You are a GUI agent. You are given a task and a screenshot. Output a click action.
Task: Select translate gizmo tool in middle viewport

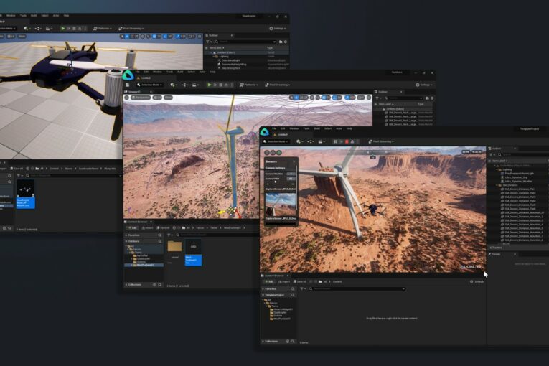coord(296,98)
